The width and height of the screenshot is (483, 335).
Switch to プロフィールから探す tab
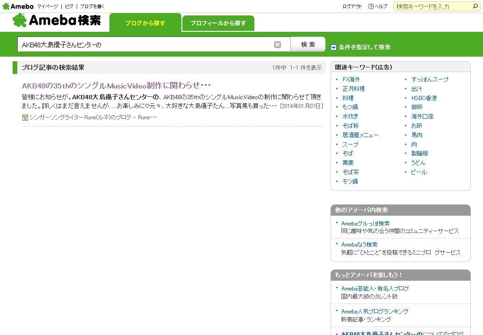218,23
